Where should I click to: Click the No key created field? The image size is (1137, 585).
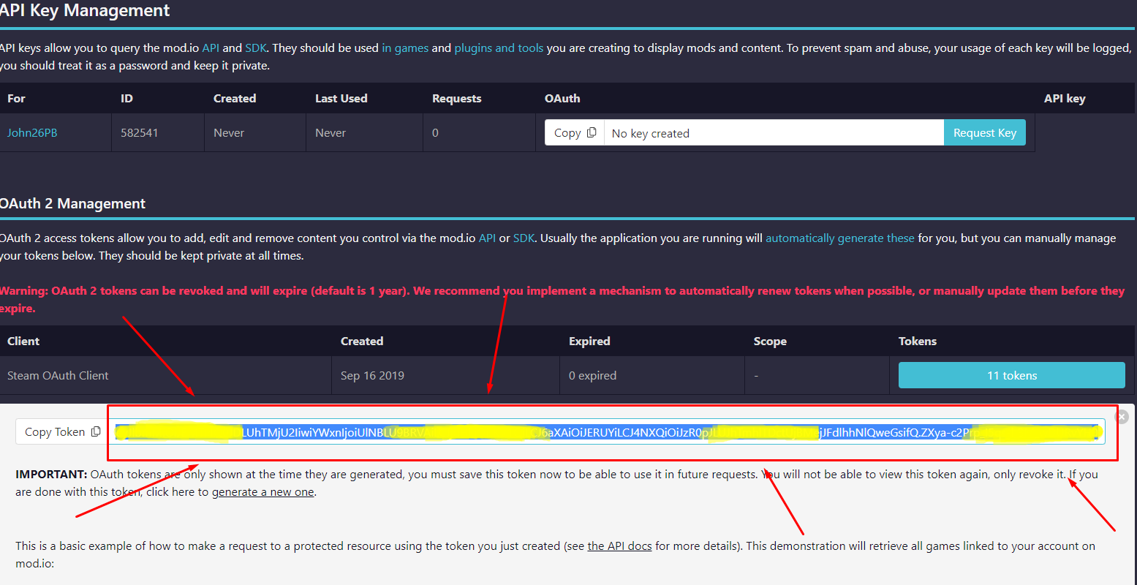(774, 132)
